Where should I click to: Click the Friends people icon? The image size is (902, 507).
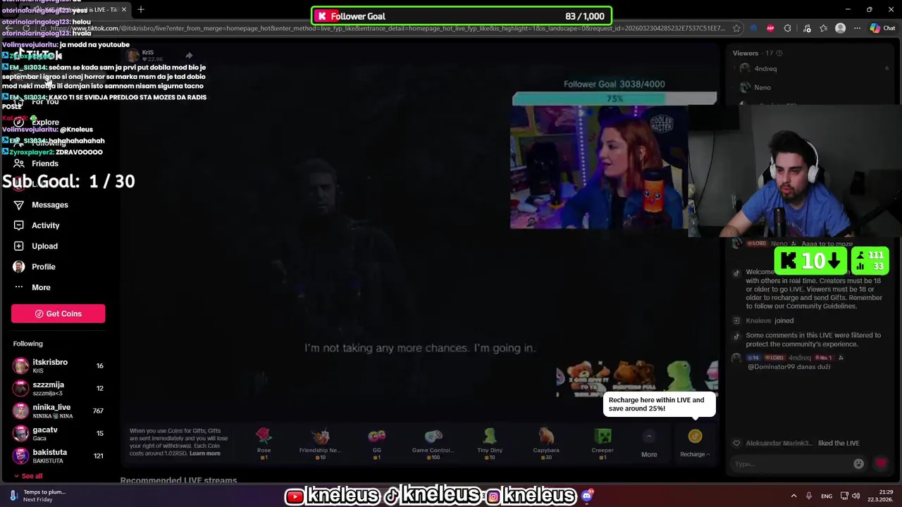[x=19, y=163]
